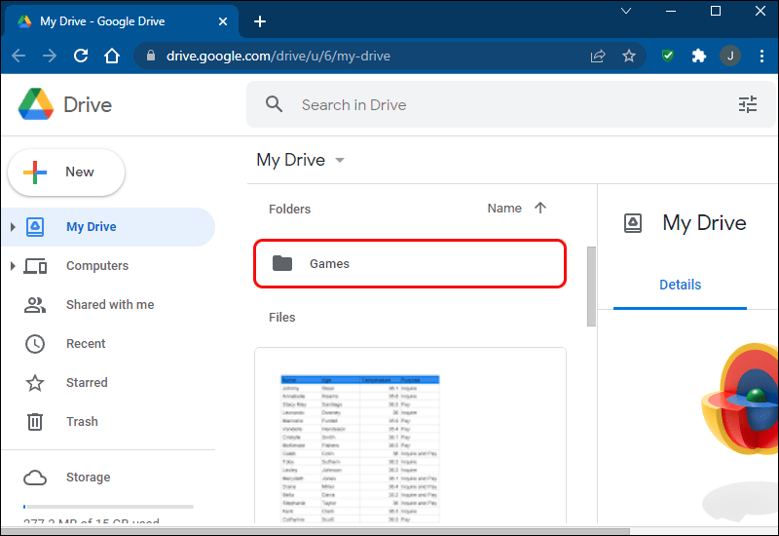The image size is (779, 536).
Task: Switch to the Details tab
Action: 680,285
